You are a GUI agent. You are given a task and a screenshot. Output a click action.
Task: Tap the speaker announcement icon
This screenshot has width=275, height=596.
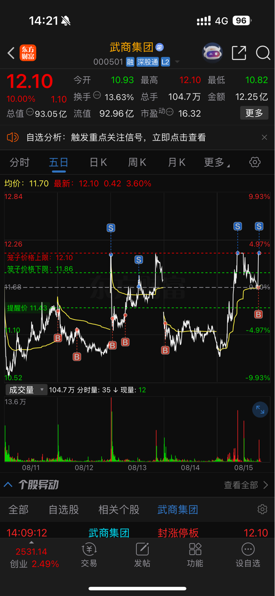[13, 137]
